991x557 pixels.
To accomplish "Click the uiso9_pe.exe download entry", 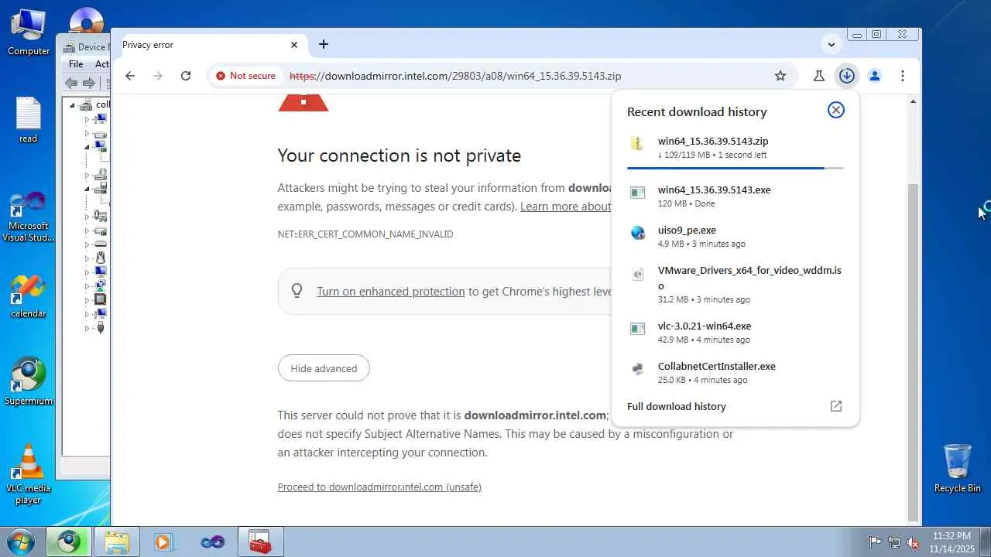I will [735, 237].
